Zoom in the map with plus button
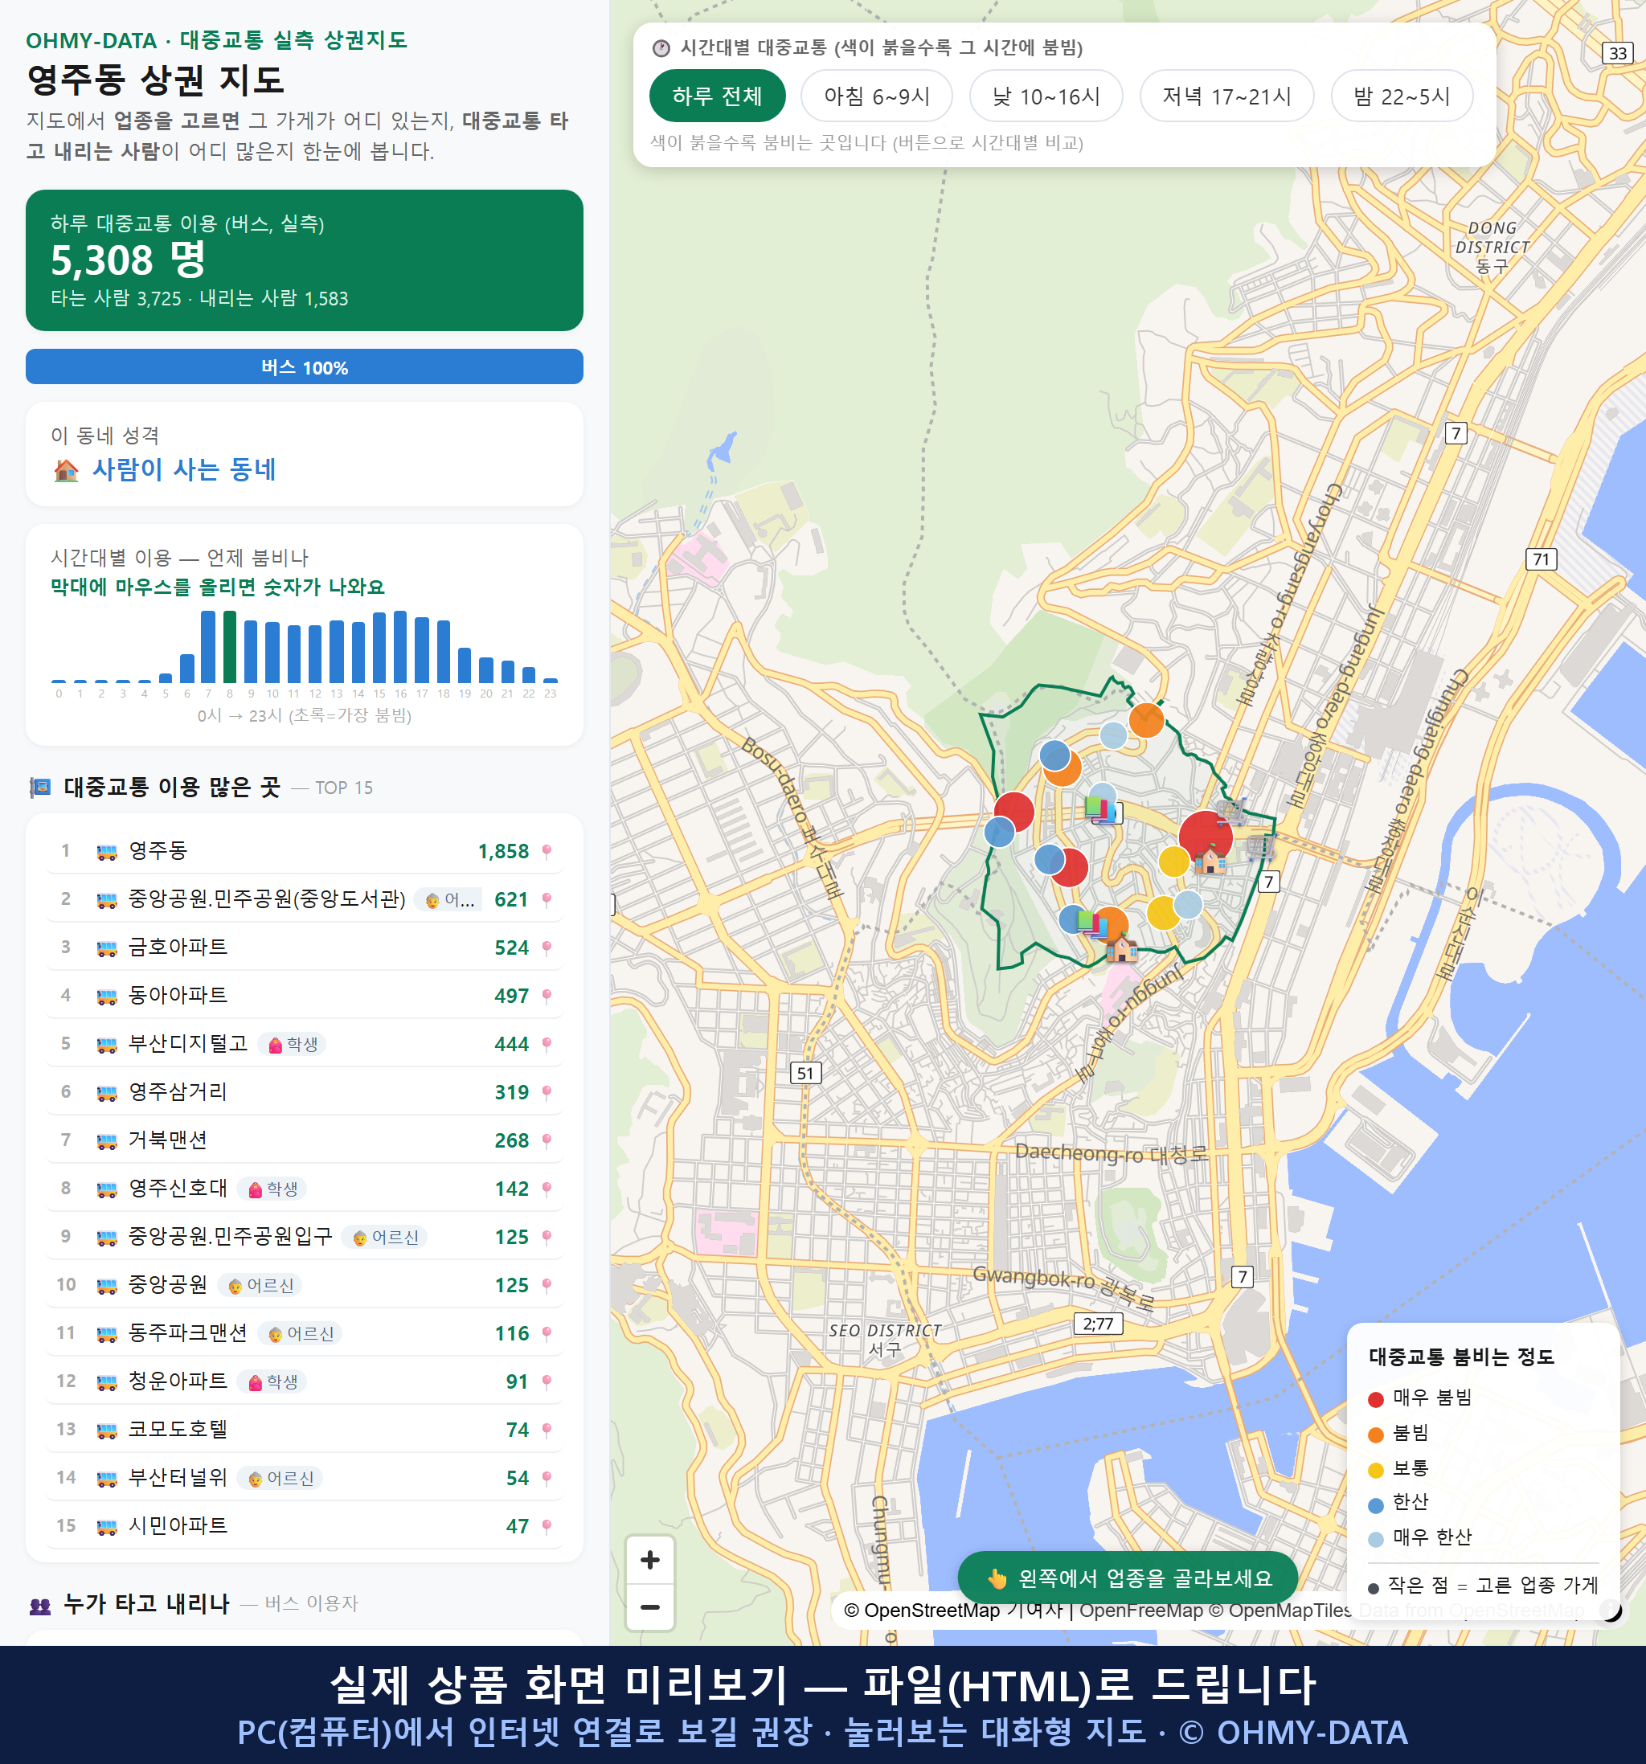 (x=650, y=1560)
